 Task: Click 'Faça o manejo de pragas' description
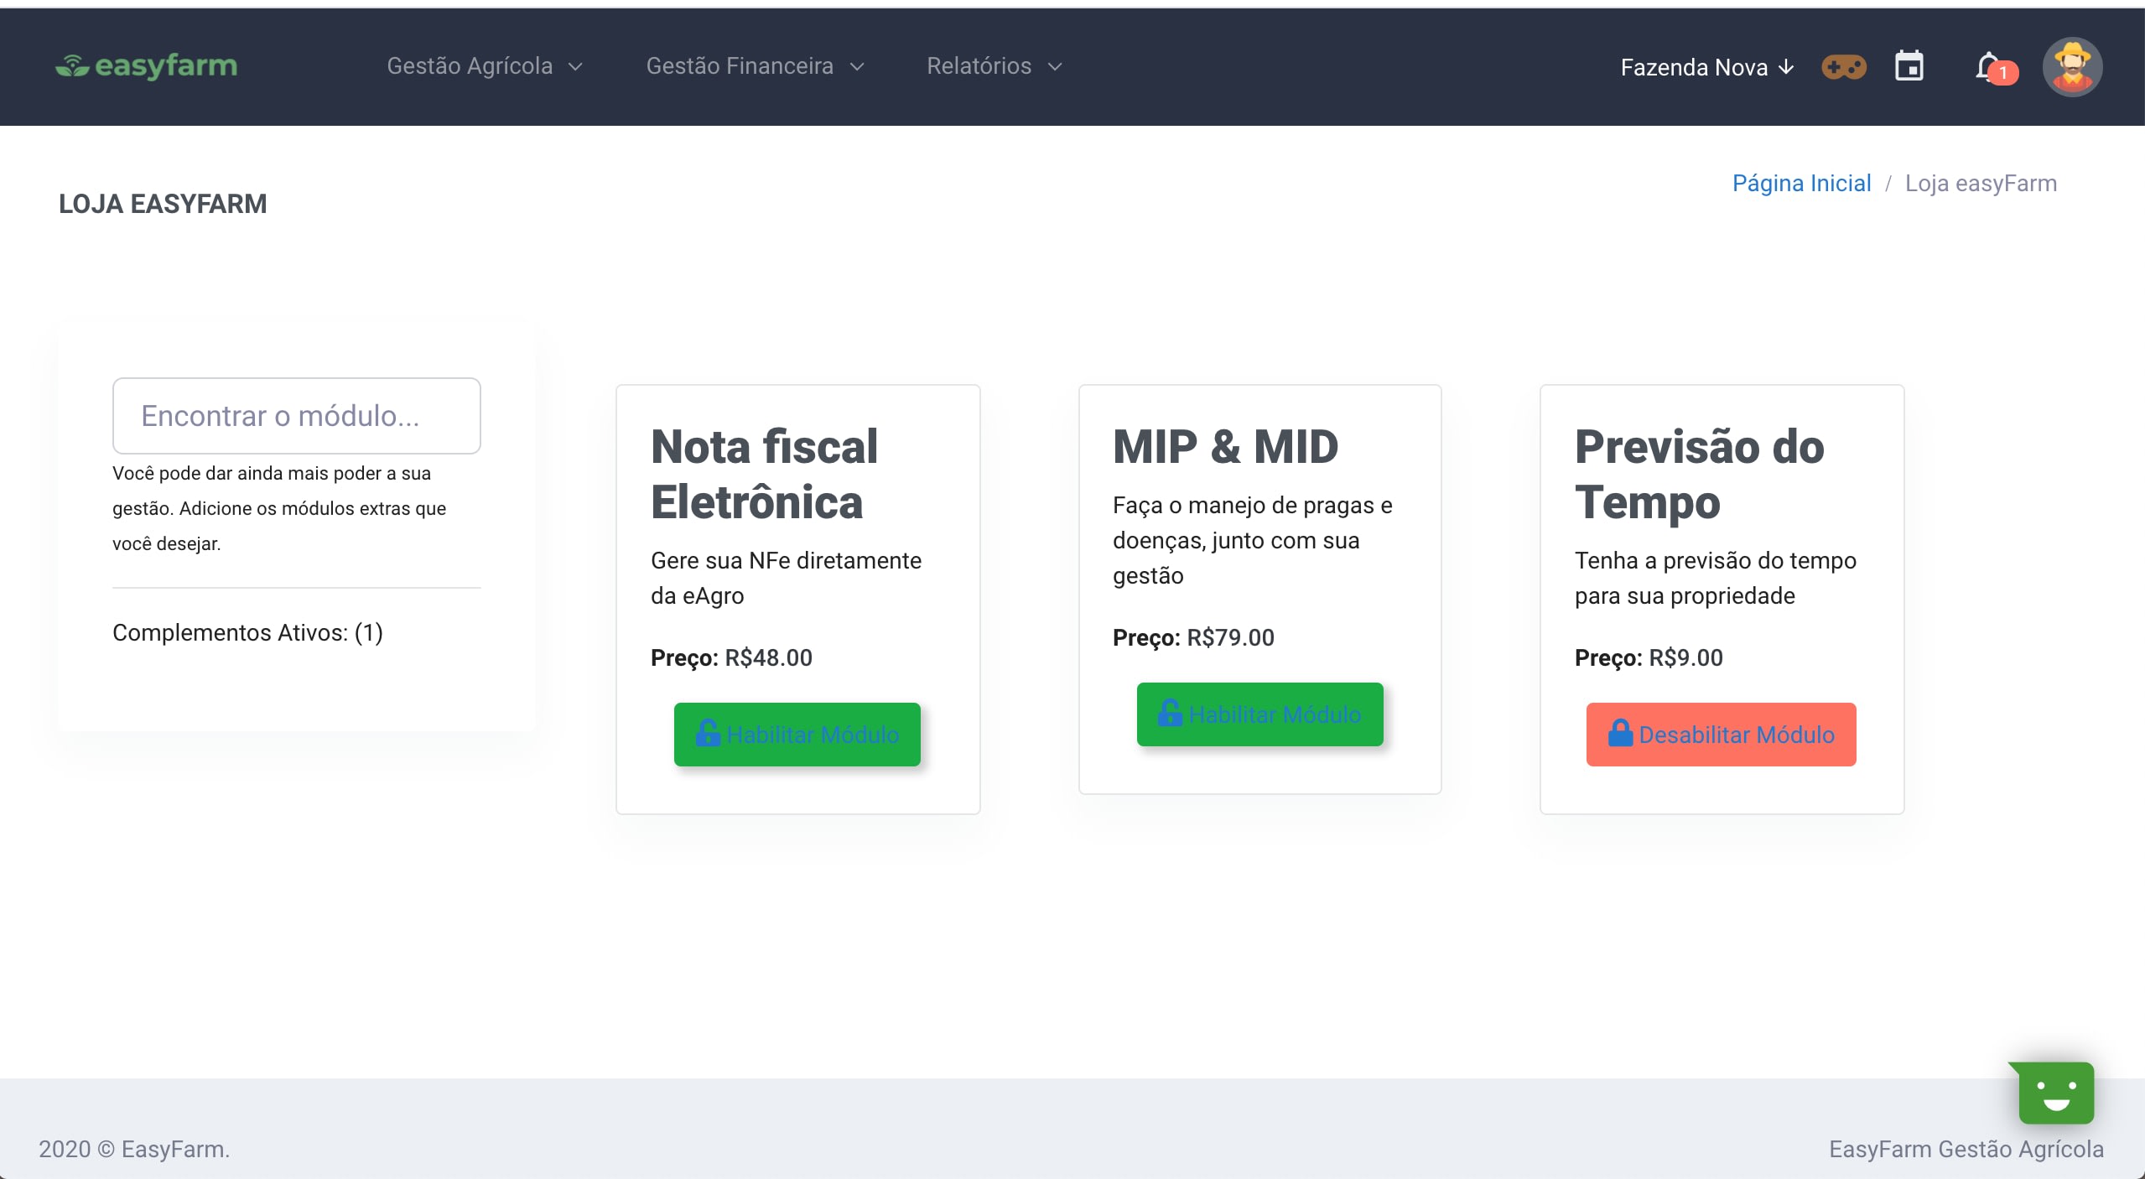point(1253,540)
